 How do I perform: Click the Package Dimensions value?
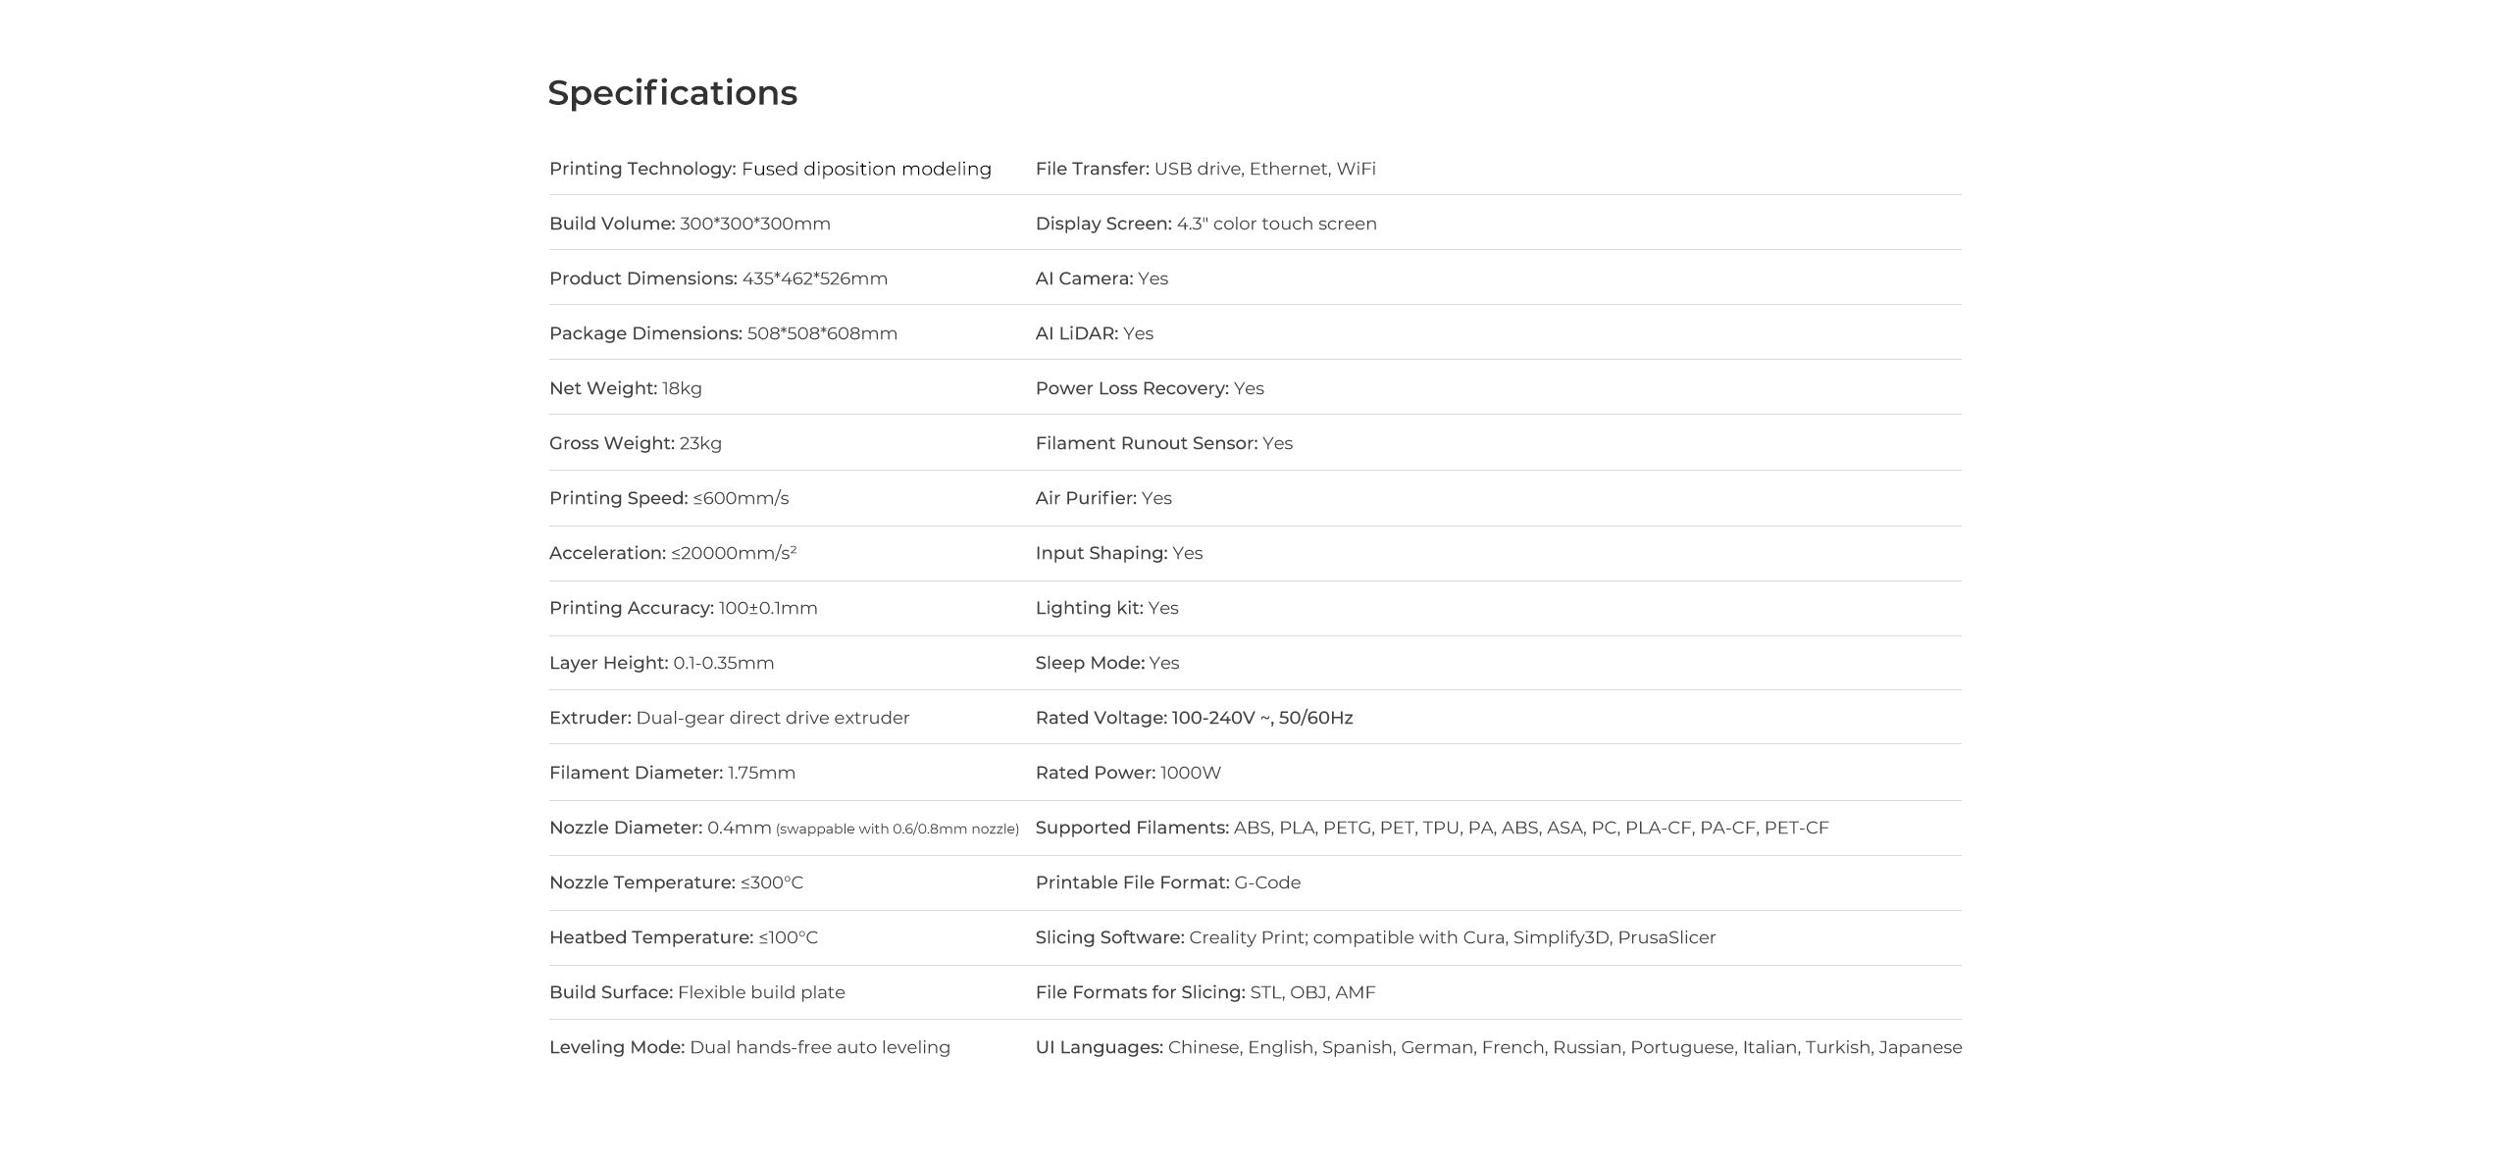pos(822,333)
